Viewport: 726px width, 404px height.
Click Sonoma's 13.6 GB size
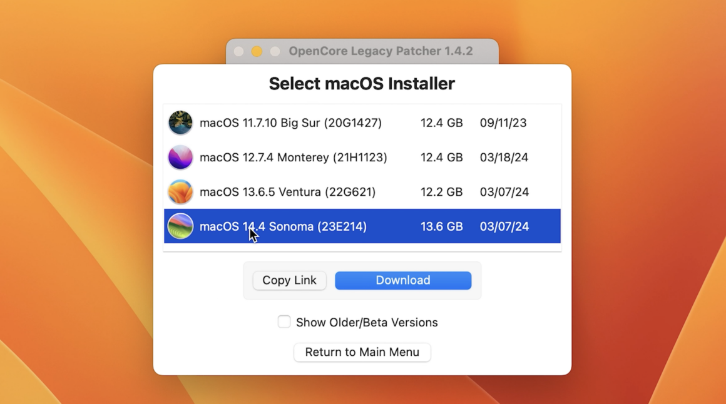point(441,226)
